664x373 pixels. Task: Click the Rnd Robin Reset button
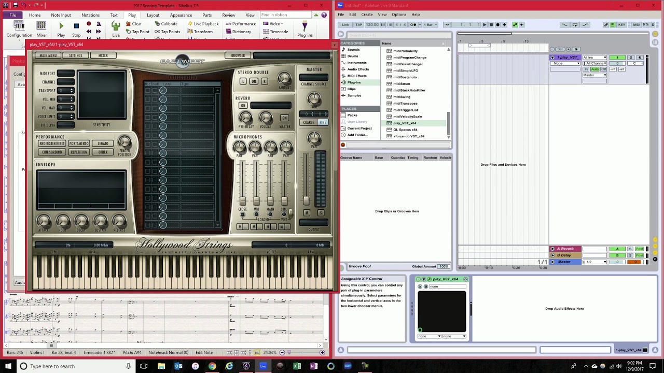tap(51, 144)
